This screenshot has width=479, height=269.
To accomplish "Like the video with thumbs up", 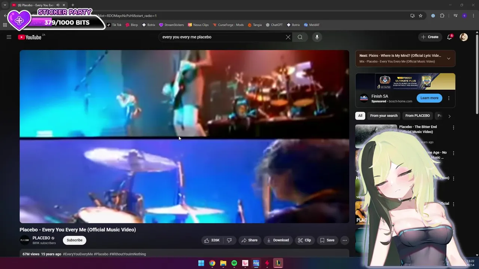I will coord(212,240).
